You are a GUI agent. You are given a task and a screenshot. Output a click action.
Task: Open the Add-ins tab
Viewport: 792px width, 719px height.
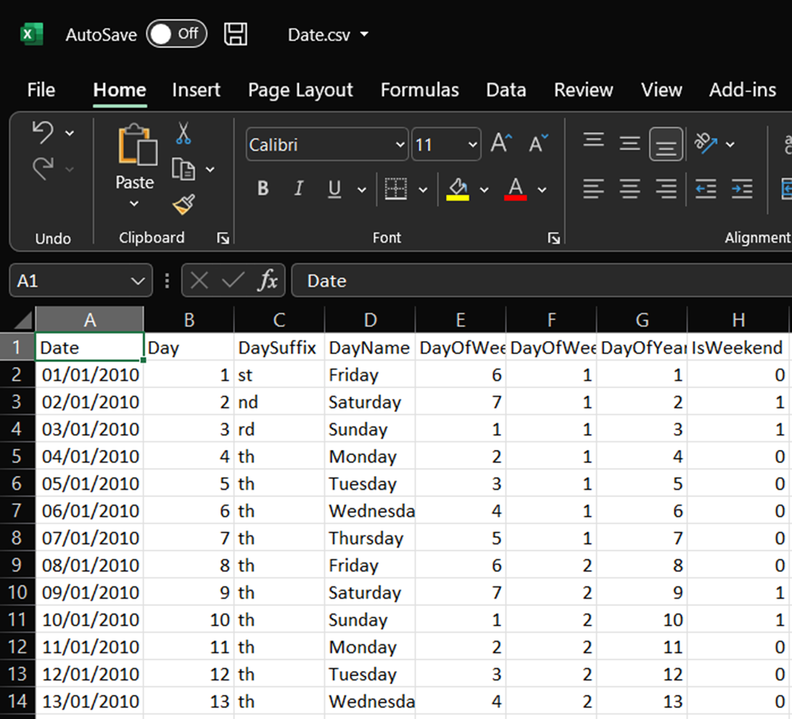743,90
